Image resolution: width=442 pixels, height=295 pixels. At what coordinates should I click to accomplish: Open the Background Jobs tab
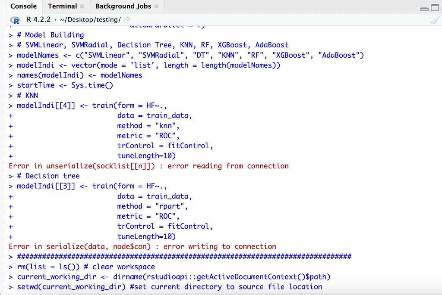(x=123, y=6)
